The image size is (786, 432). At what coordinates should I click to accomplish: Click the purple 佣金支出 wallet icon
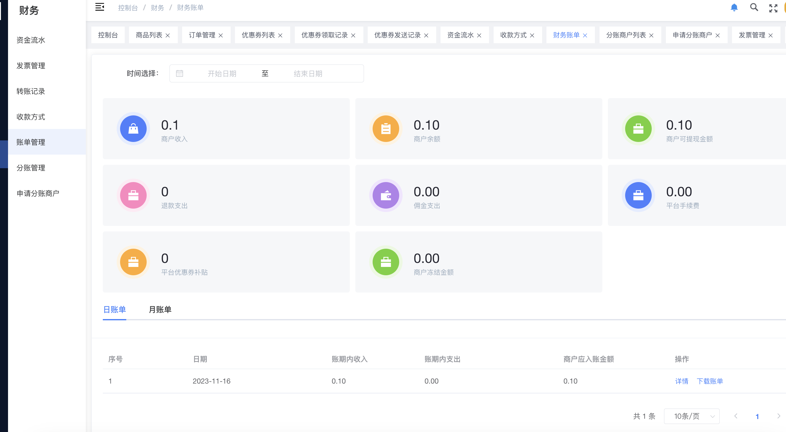coord(386,195)
